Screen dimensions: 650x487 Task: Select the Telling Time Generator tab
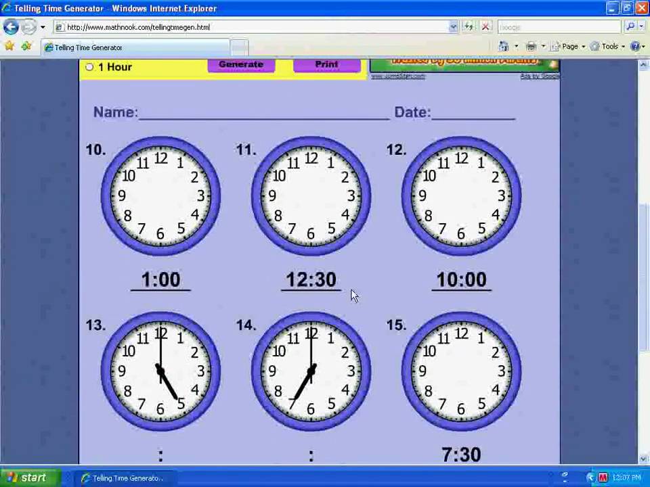[x=135, y=47]
